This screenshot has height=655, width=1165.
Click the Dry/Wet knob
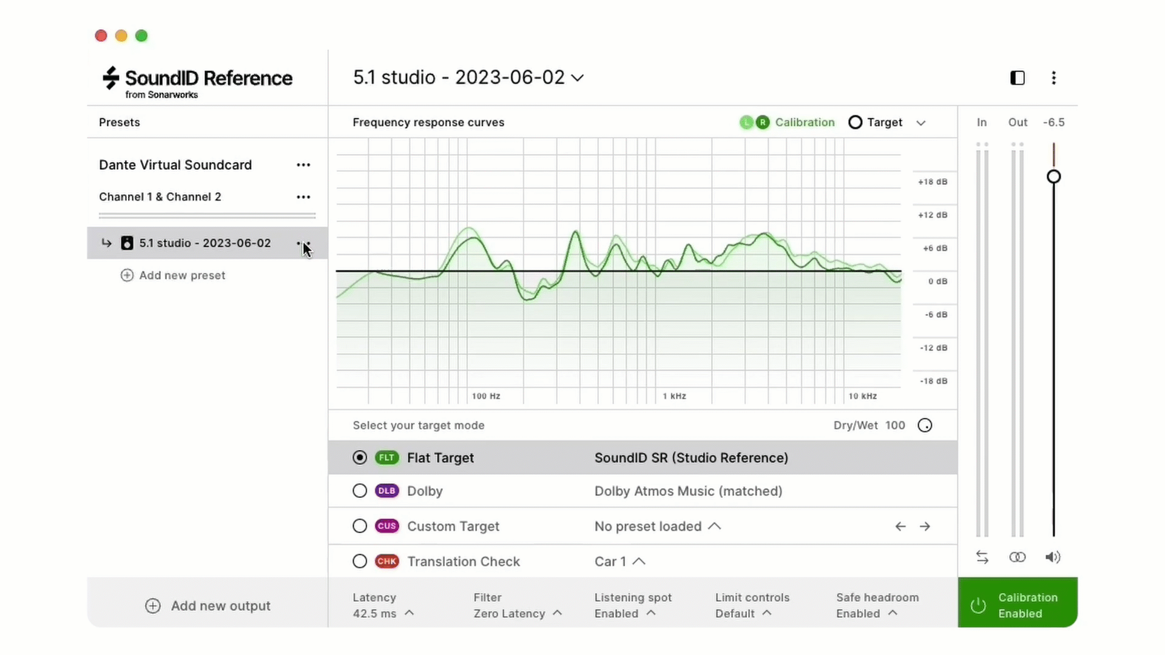(925, 426)
